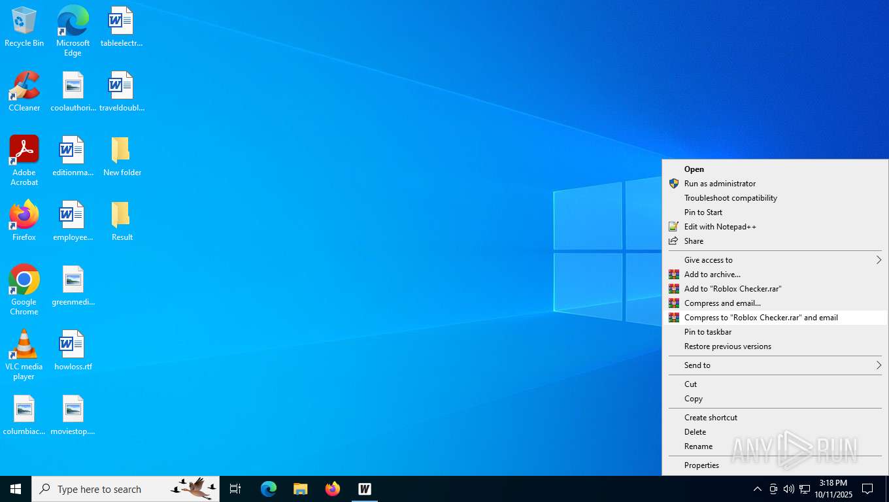Select the moviestop... image file

coord(73,416)
